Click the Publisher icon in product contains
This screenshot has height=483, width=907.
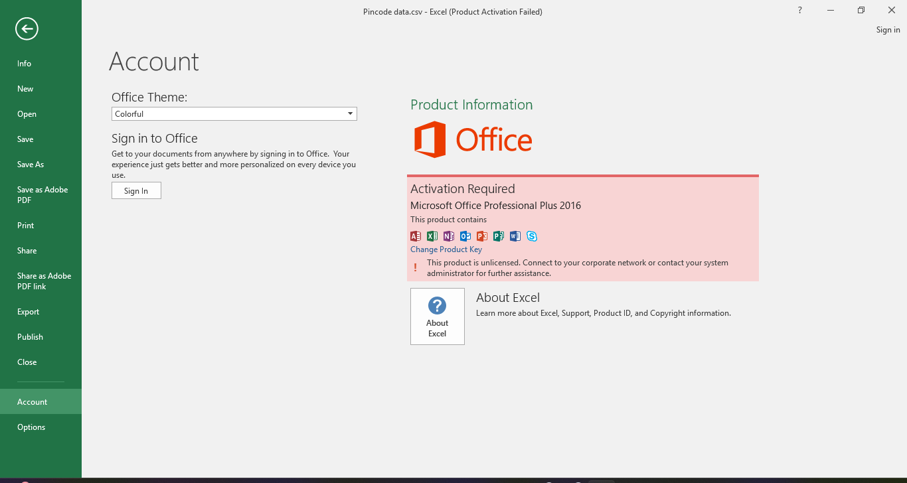point(498,236)
